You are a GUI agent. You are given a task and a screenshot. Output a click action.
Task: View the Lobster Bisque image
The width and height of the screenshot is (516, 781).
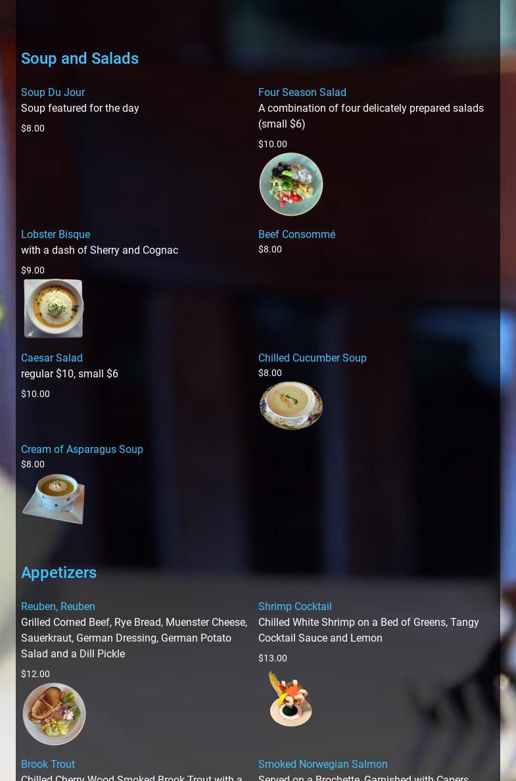pyautogui.click(x=53, y=308)
